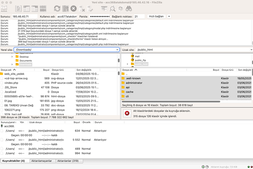Toggle the message log display
The image size is (253, 169).
pos(19,8)
